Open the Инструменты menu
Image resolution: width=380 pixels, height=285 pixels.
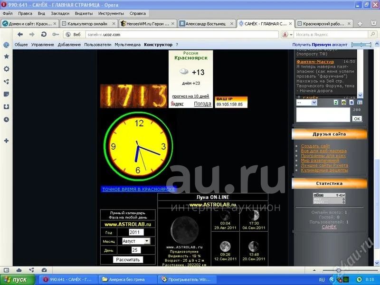click(x=111, y=14)
